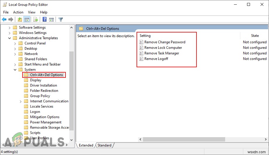Sort by the State column header
Viewport: 269px width, 155px height.
point(255,35)
